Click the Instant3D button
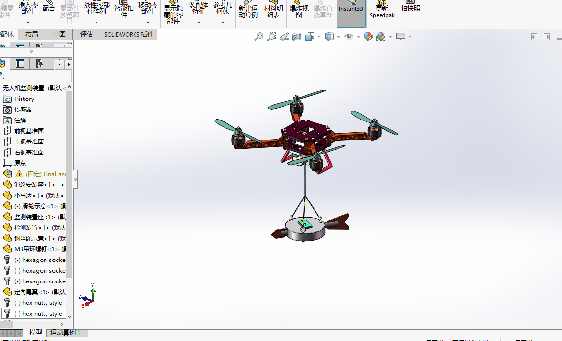Screen dimensions: 562x341 (x=351, y=13)
